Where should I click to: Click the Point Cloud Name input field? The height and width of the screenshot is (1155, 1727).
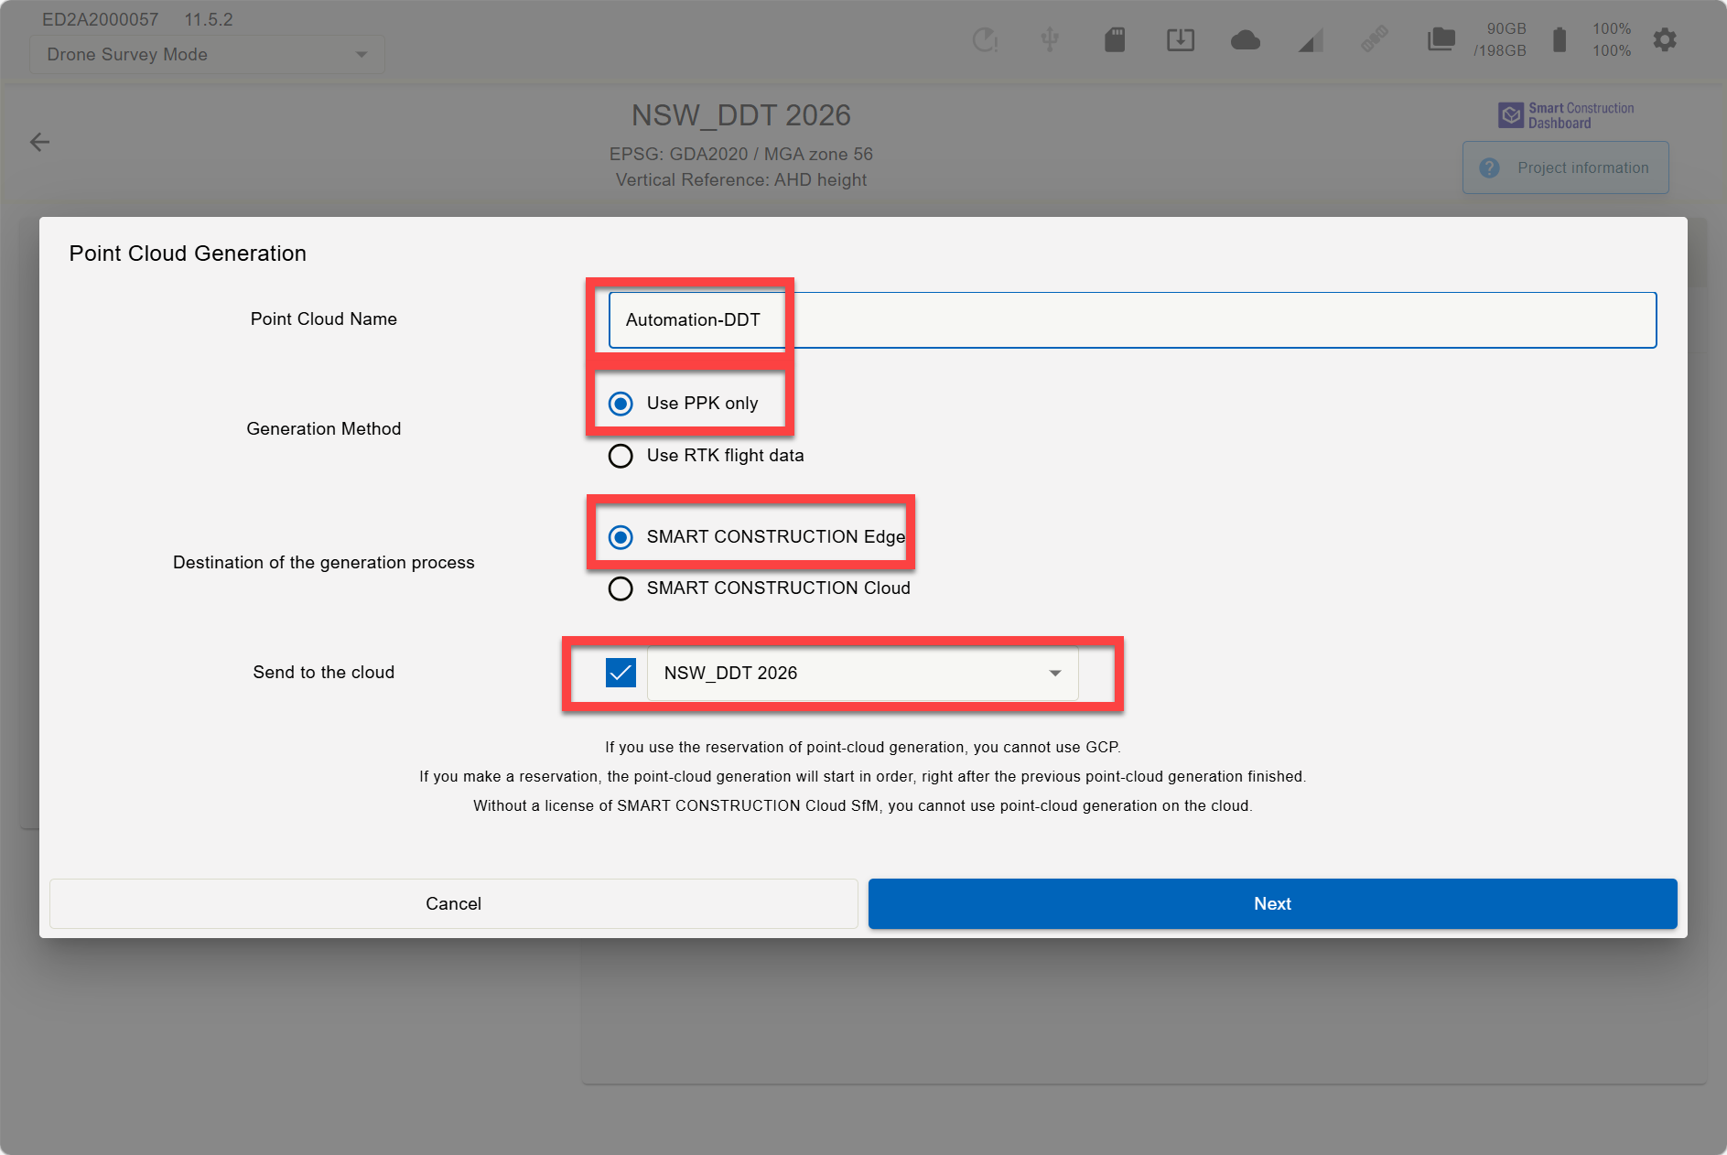(1132, 320)
